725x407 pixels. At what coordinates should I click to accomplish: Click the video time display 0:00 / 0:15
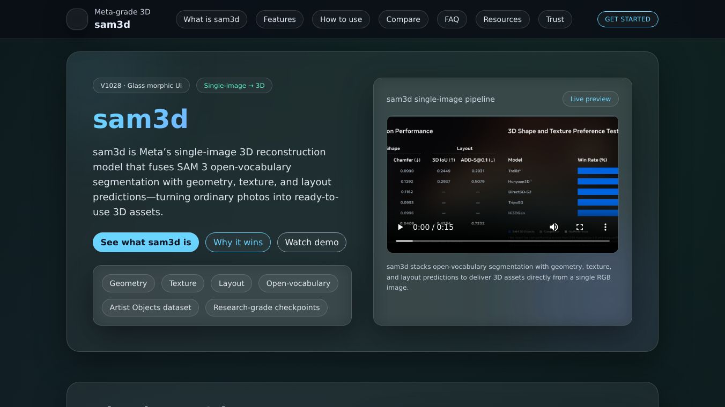pyautogui.click(x=433, y=227)
